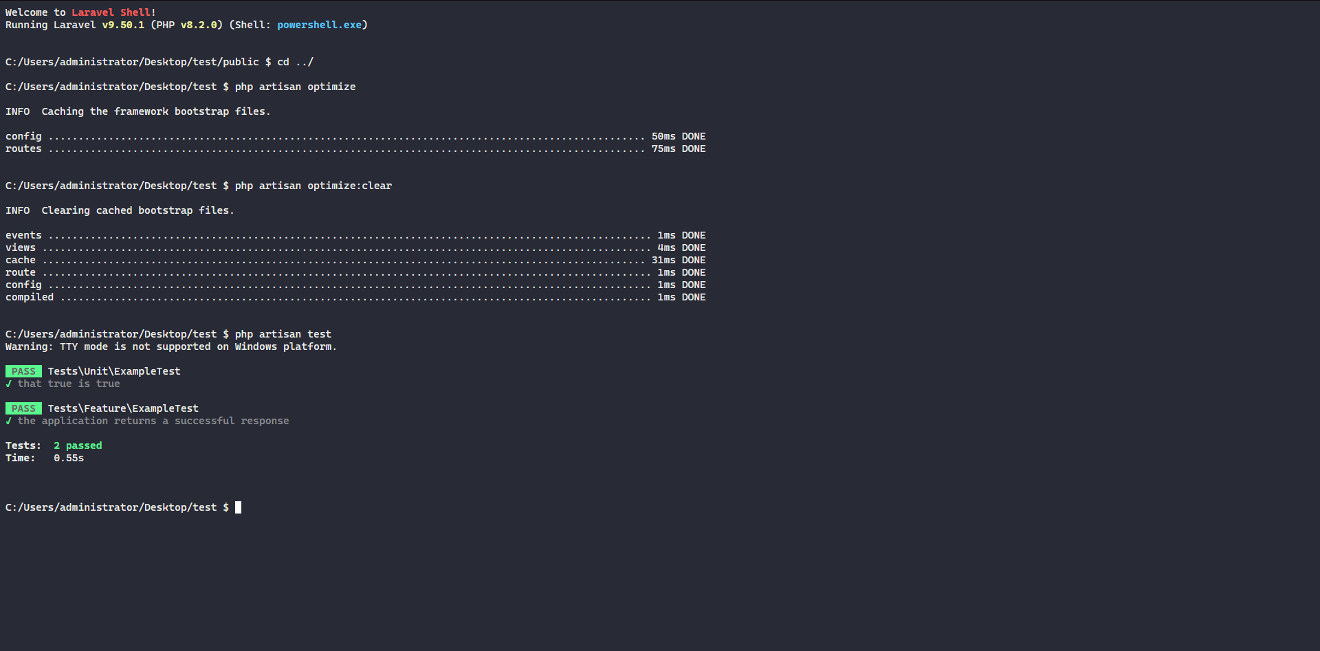This screenshot has width=1320, height=651.
Task: Click the blue 'powershell.exe' text
Action: coord(319,25)
